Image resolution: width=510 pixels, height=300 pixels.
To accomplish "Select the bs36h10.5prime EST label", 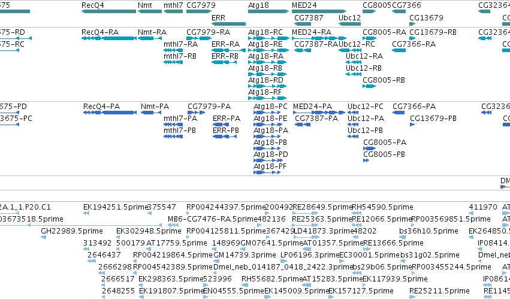I will [x=428, y=231].
